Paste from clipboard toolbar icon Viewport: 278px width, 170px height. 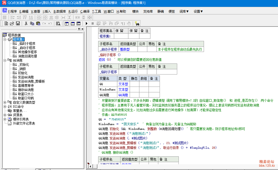pos(38,23)
